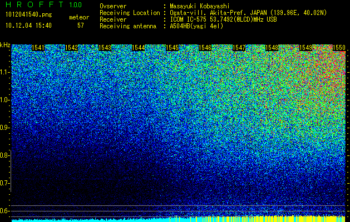Viewport: 350px width, 222px height.
Task: Click the file name 1012041540.png
Action: (29, 15)
